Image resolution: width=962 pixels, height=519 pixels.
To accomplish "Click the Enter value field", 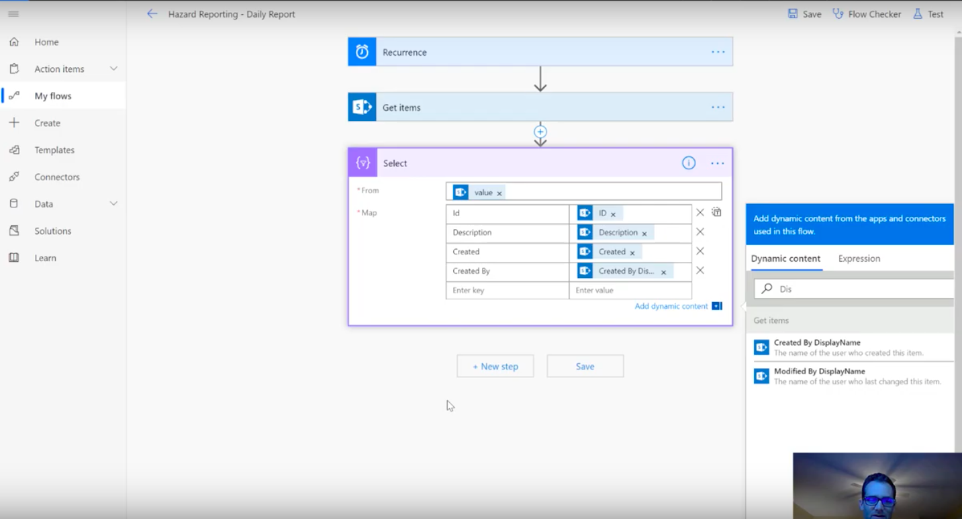I will click(630, 290).
